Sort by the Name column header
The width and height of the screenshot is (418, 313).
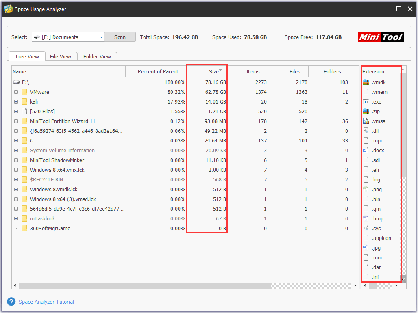click(x=68, y=71)
